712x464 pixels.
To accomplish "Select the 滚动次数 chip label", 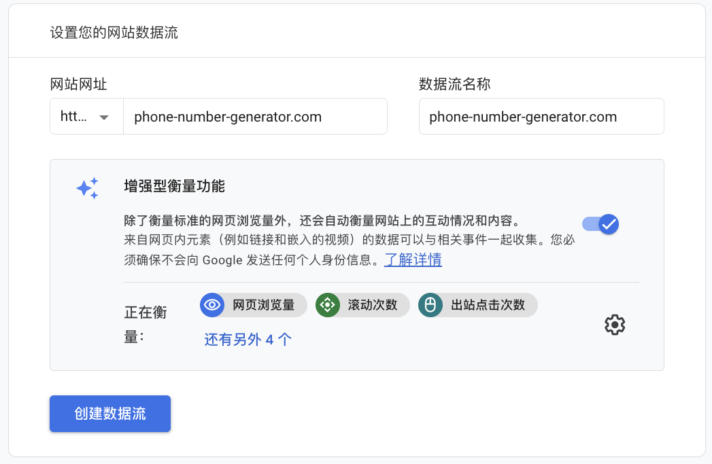I will tap(373, 305).
